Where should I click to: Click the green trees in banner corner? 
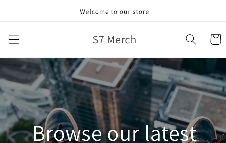pos(22,130)
